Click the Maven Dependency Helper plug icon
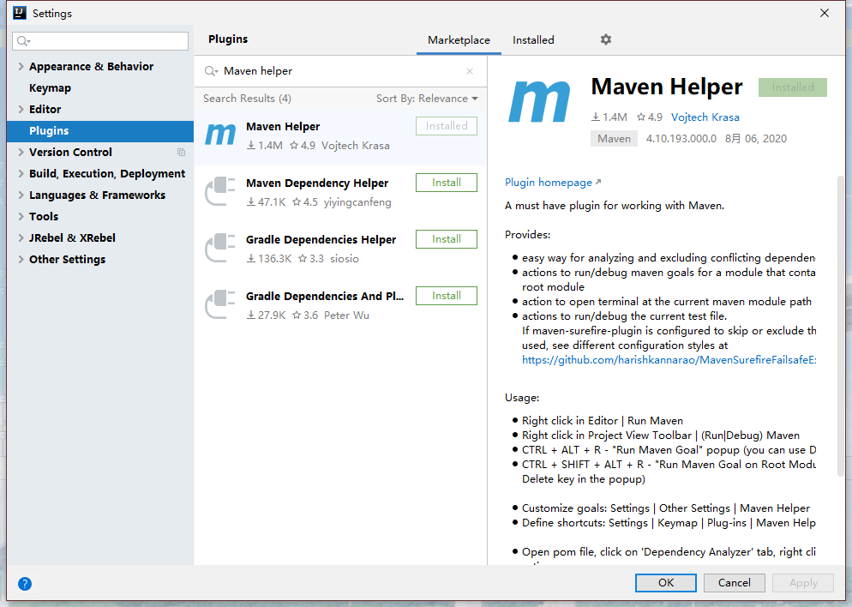Screen dimensions: 852x607 [x=220, y=192]
